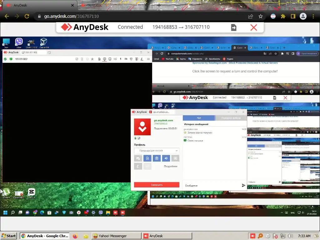This screenshot has height=240, width=320.
Task: Toggle mouse/keyboard control permission button
Action: pyautogui.click(x=138, y=158)
